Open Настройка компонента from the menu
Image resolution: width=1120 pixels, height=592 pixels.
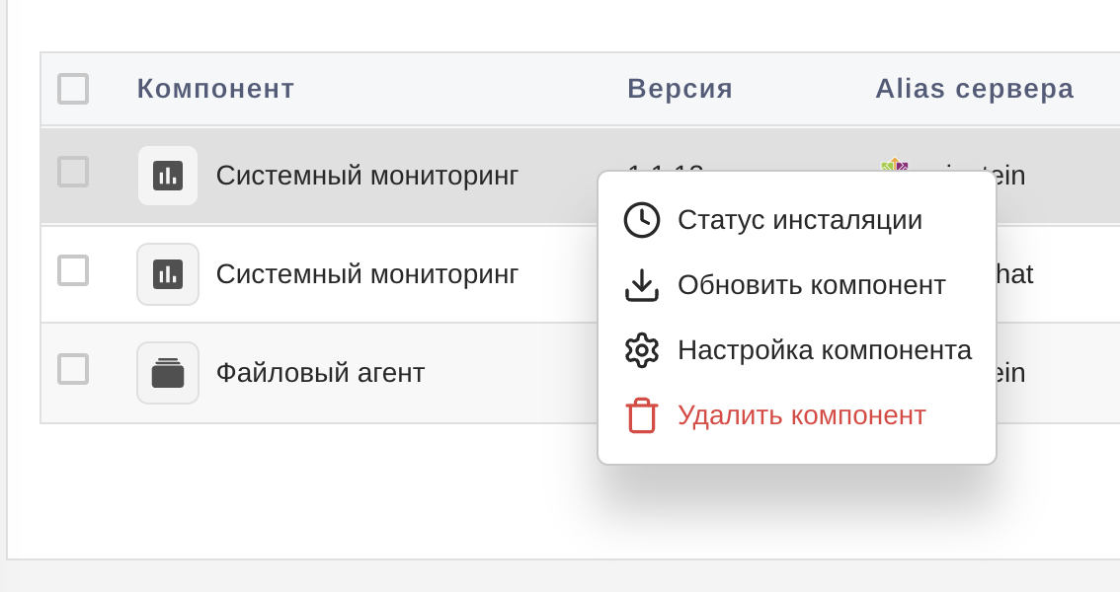(824, 349)
